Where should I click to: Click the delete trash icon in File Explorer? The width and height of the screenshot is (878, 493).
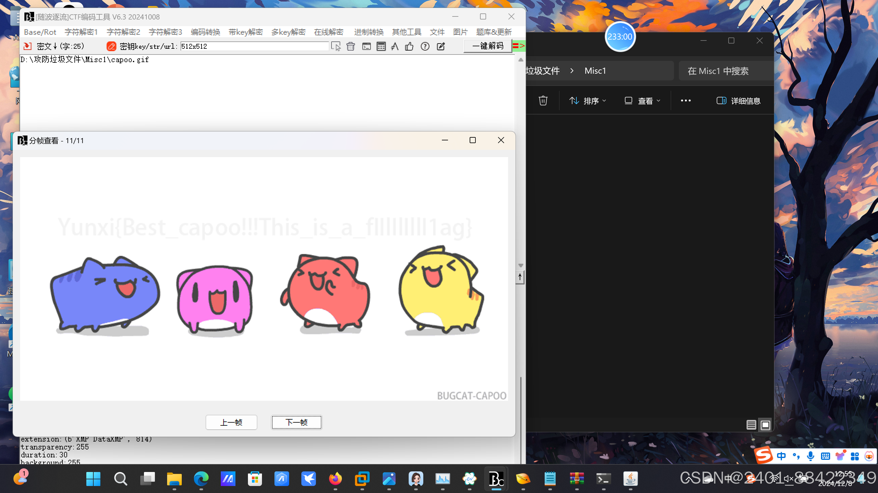543,101
